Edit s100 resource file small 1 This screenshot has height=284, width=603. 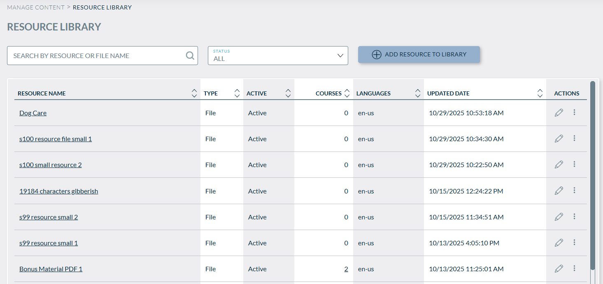point(559,139)
